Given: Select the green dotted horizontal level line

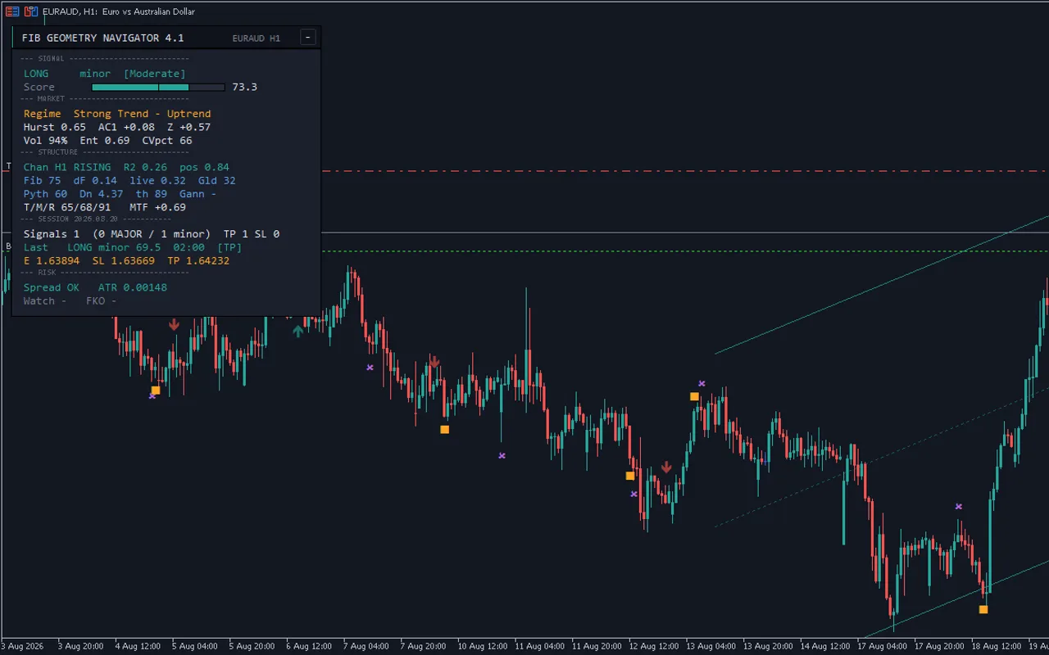Looking at the screenshot, I should tap(685, 251).
